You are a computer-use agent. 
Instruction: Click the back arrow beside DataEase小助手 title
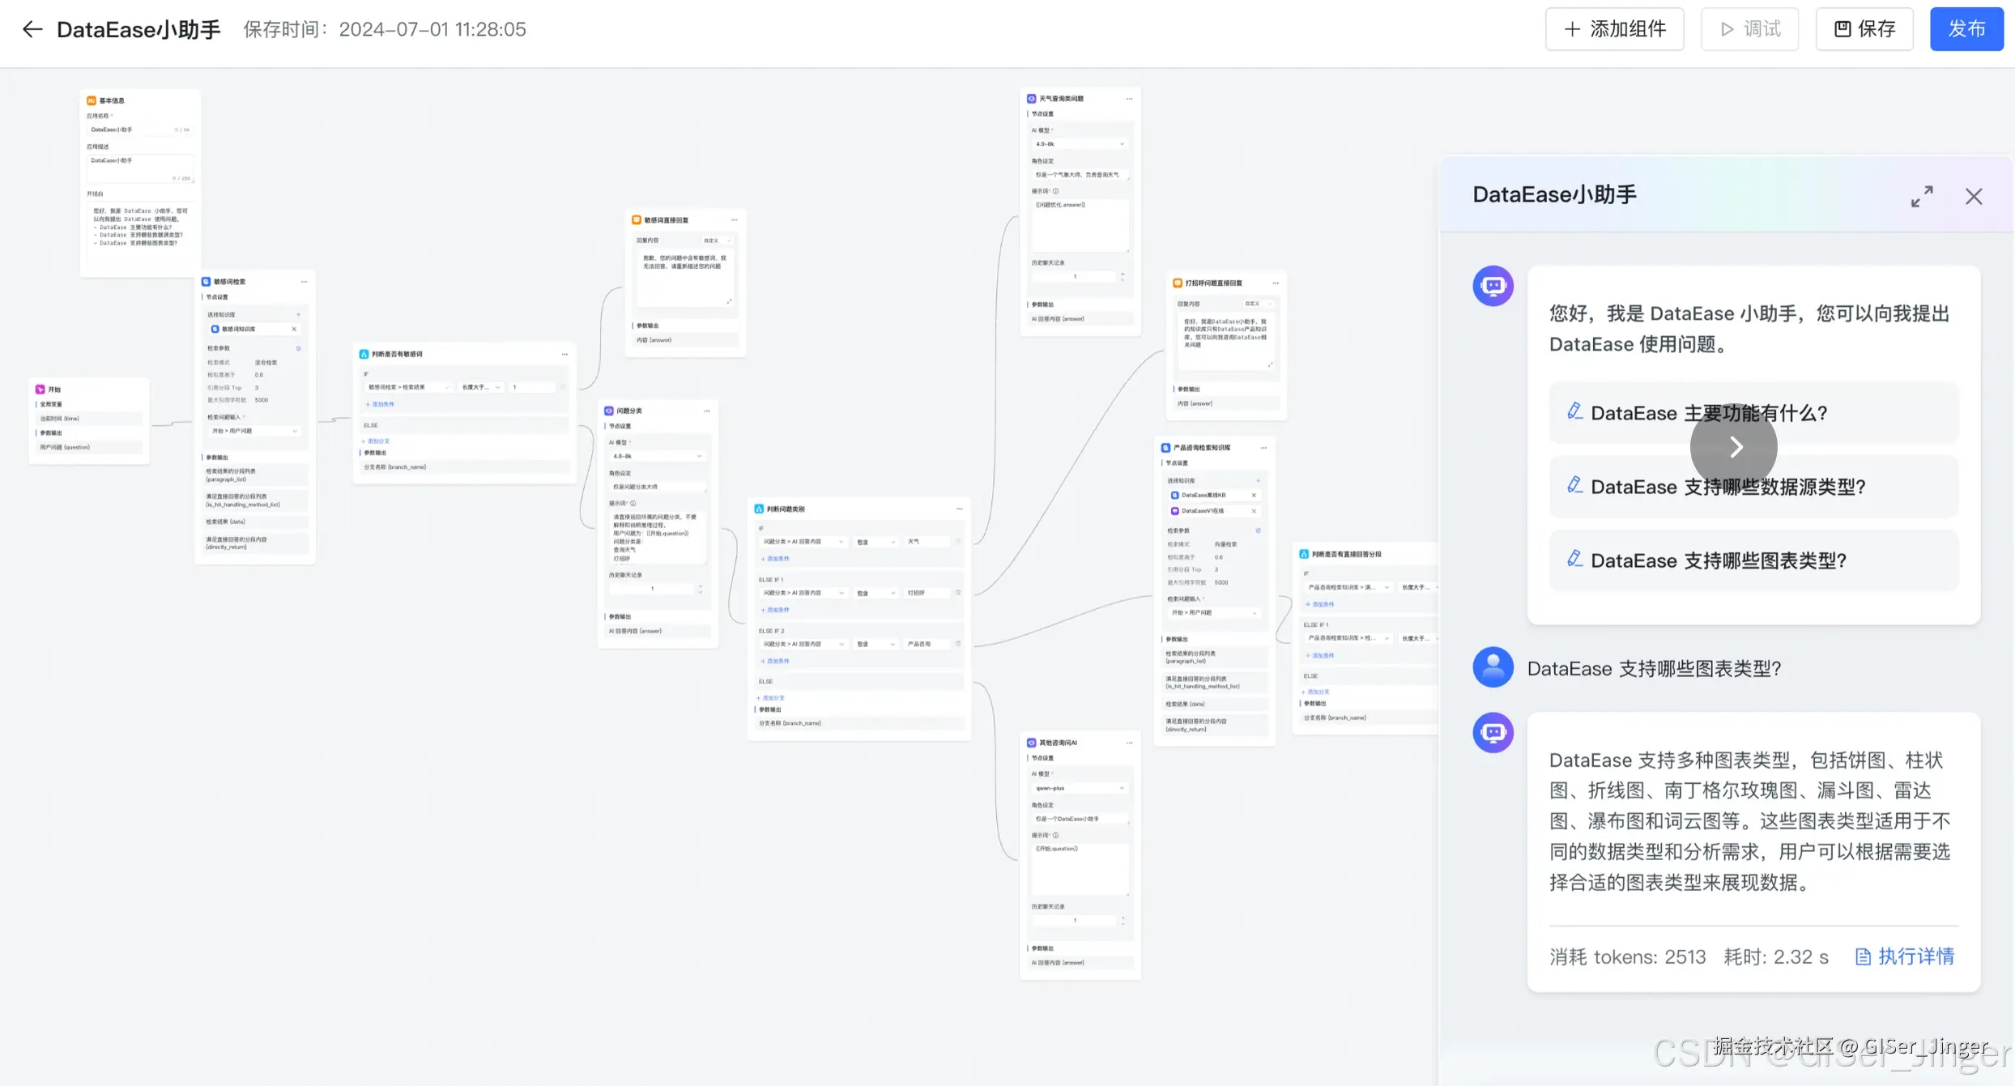[32, 30]
